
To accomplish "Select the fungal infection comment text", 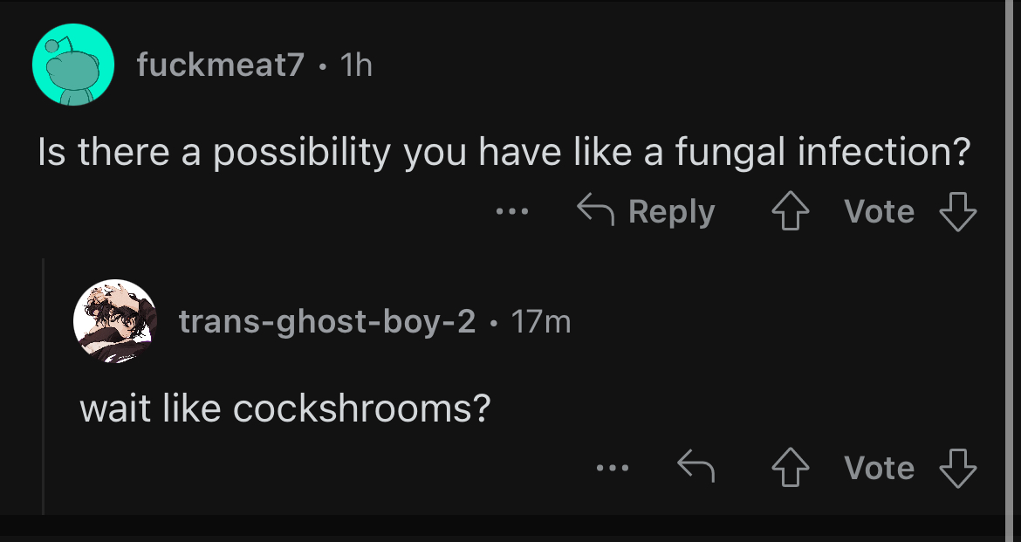I will pyautogui.click(x=504, y=151).
